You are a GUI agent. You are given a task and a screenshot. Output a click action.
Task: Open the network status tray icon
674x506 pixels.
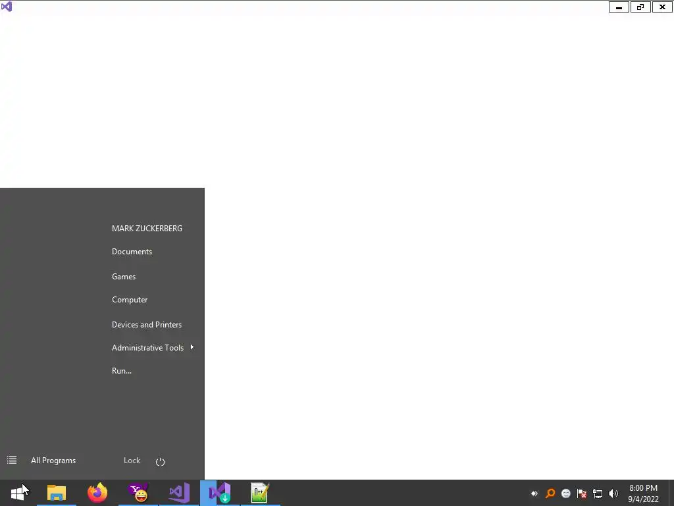coord(598,493)
